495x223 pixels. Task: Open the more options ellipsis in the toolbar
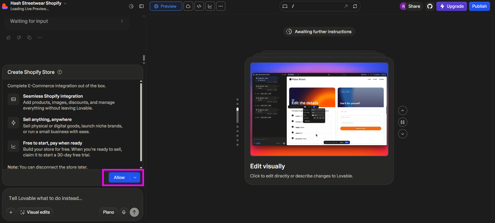point(221,6)
